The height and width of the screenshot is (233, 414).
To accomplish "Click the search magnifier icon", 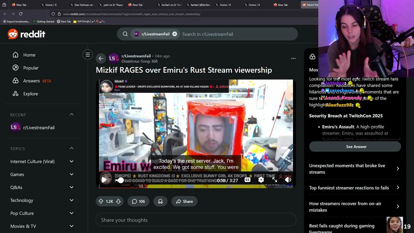I will [x=125, y=34].
